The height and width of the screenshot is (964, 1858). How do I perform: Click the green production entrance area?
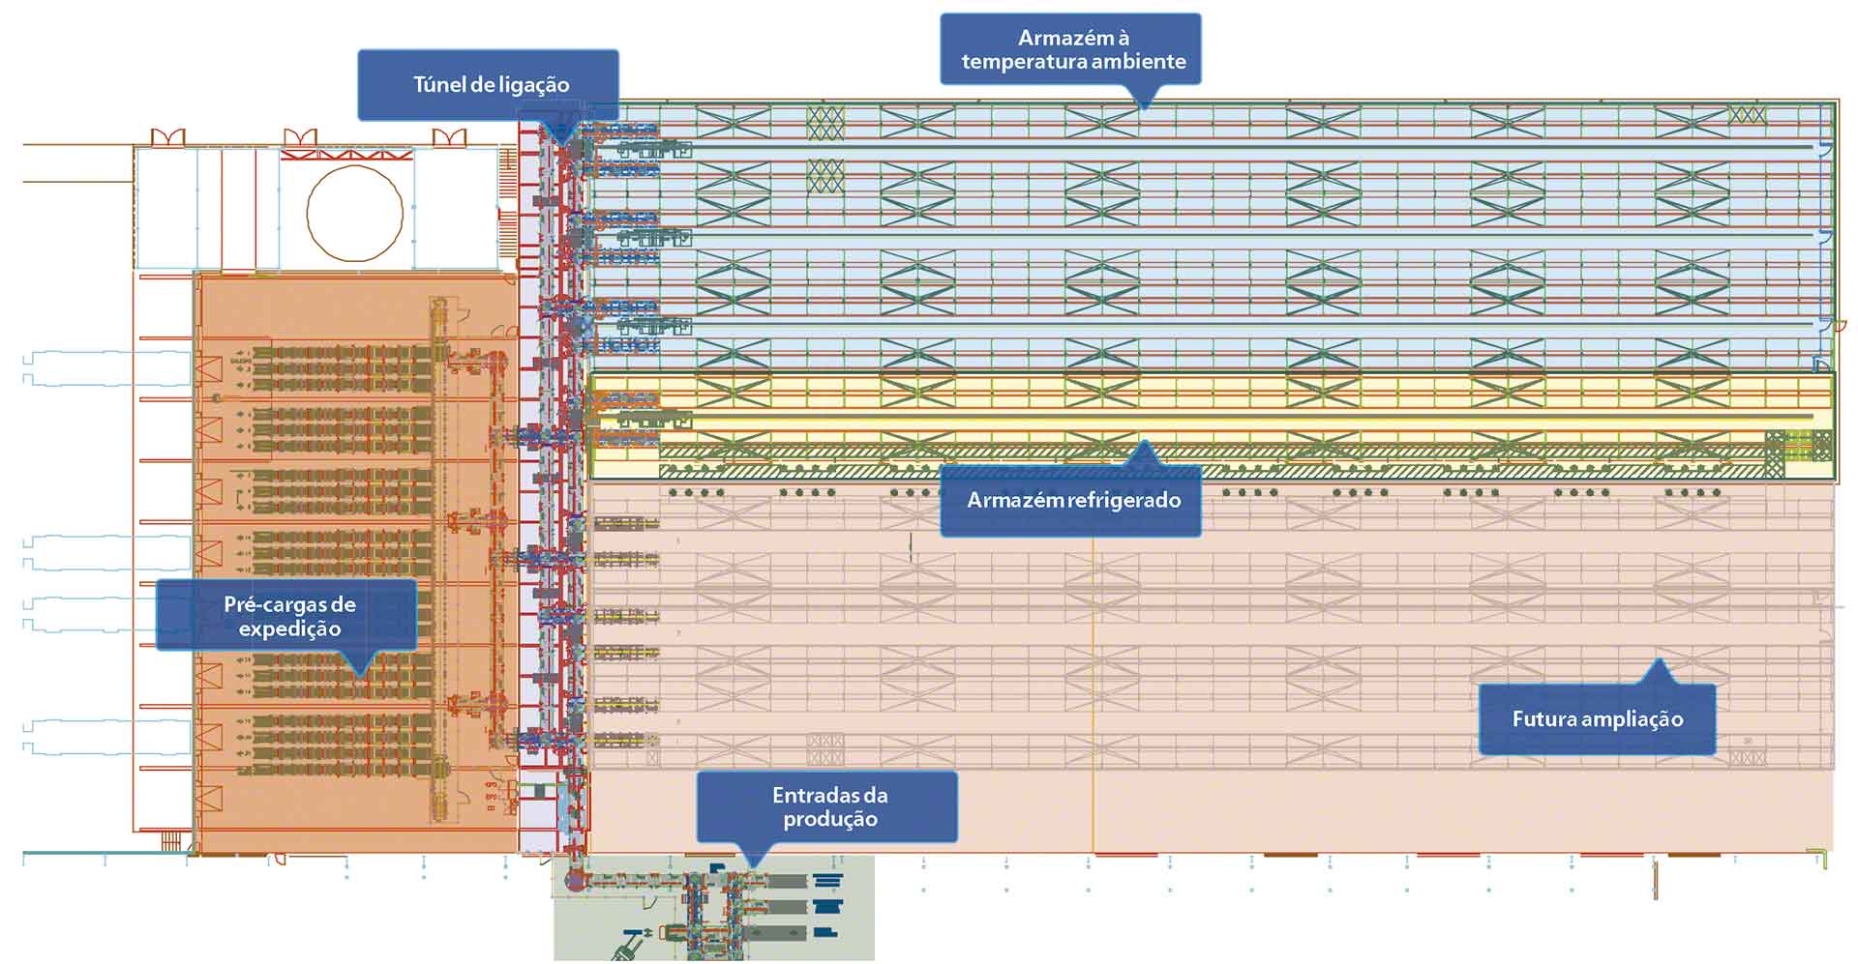pyautogui.click(x=714, y=907)
